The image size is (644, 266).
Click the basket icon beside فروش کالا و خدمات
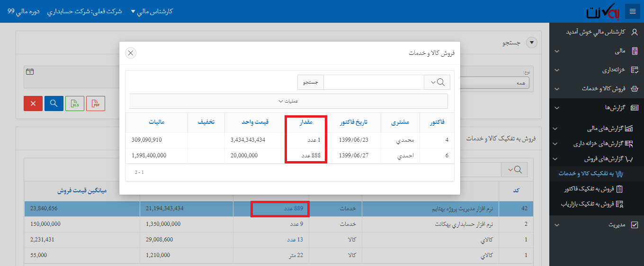pos(635,88)
